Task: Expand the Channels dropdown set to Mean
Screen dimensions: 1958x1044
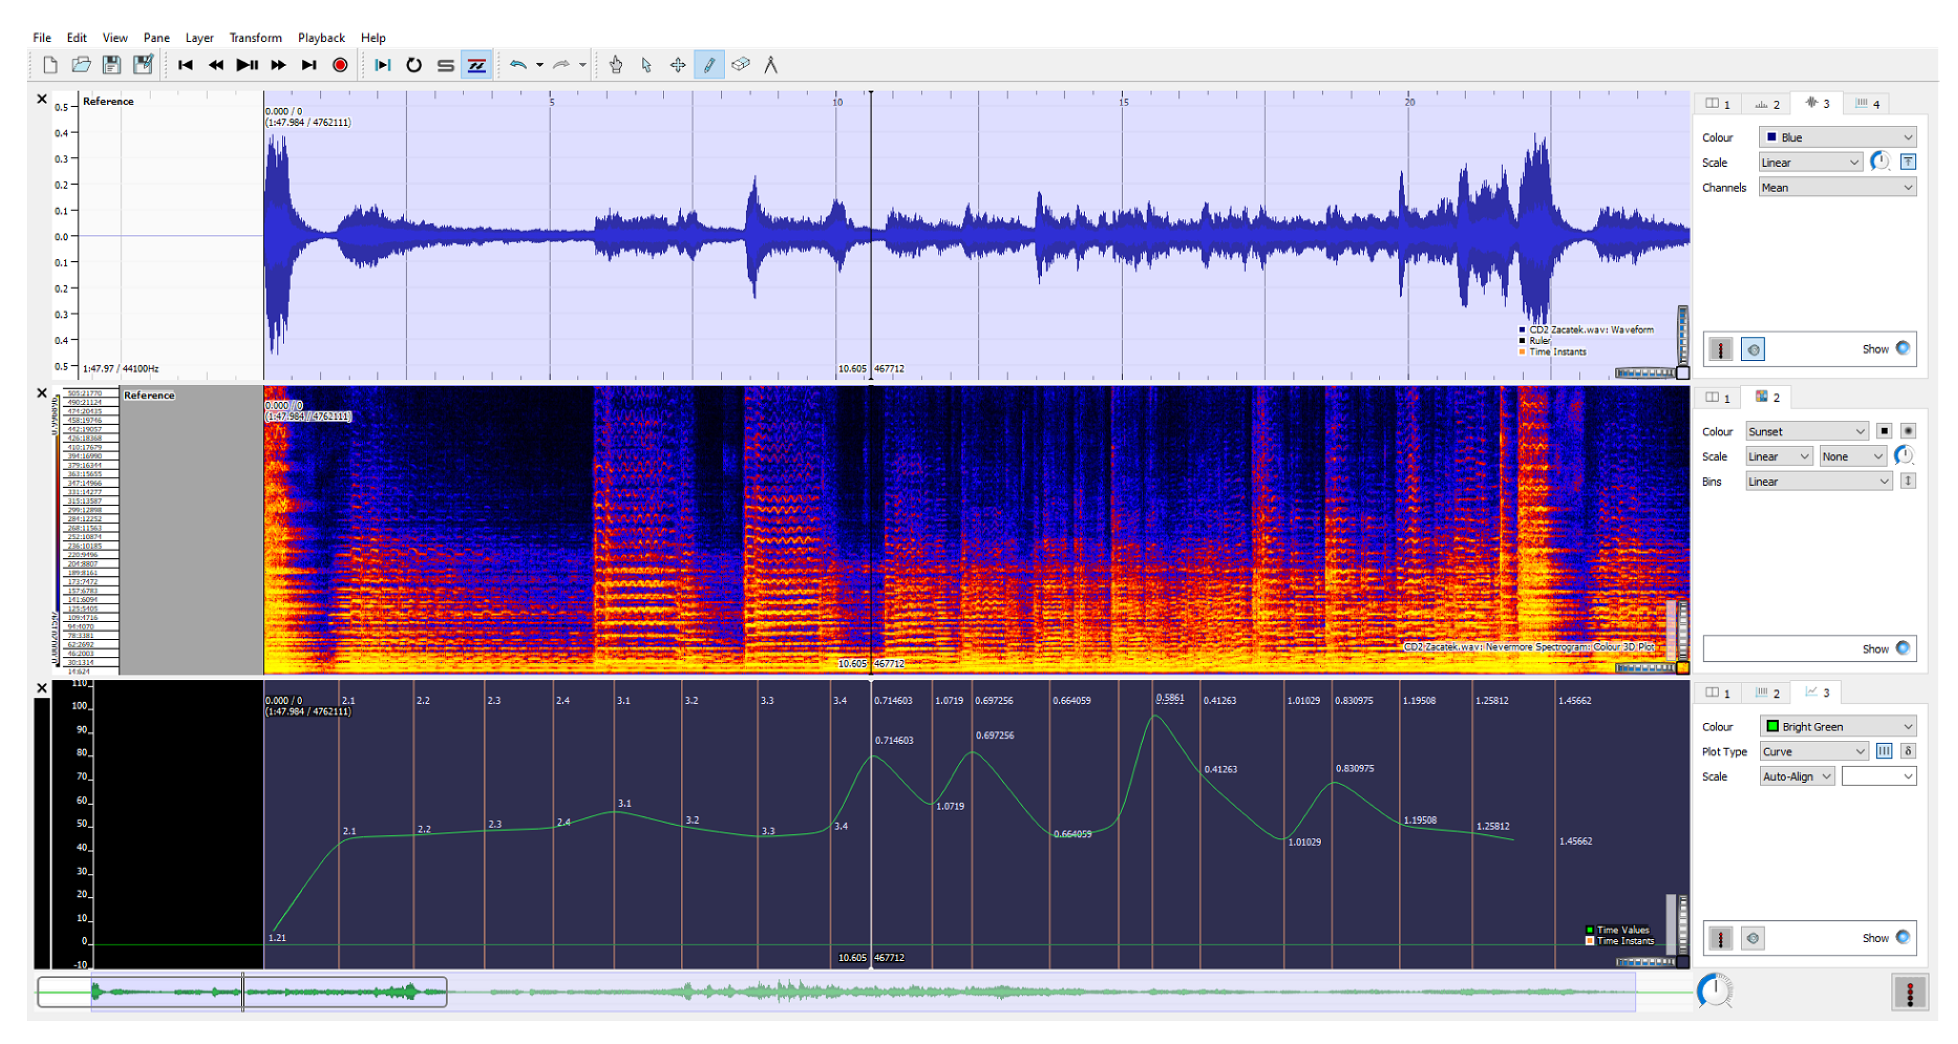Action: [x=1837, y=187]
